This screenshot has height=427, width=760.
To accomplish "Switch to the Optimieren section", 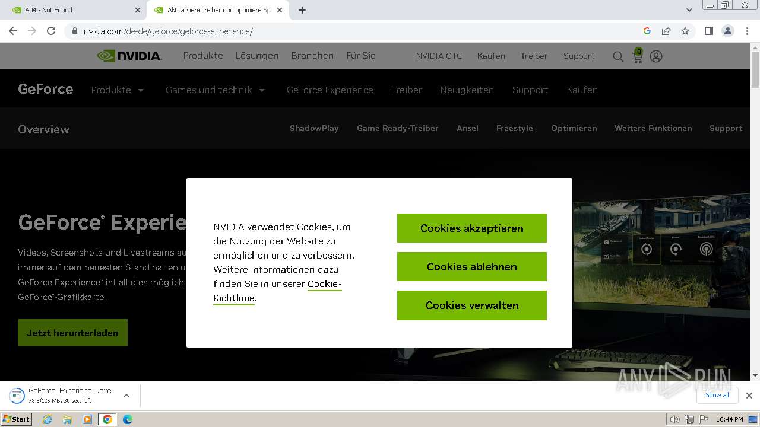I will [x=574, y=128].
